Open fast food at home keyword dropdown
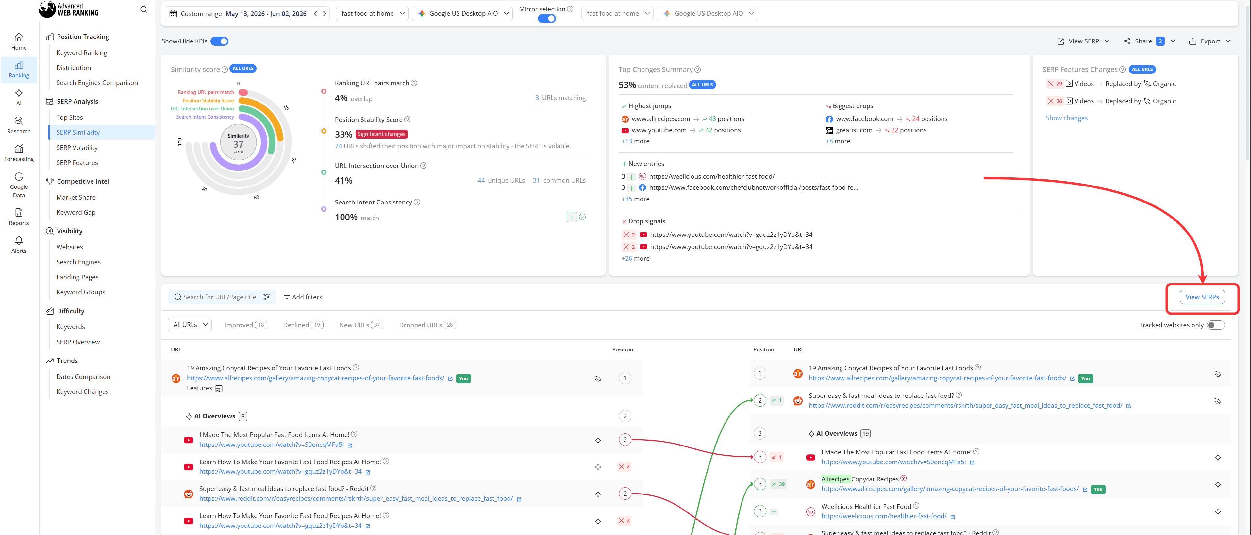 click(x=372, y=14)
